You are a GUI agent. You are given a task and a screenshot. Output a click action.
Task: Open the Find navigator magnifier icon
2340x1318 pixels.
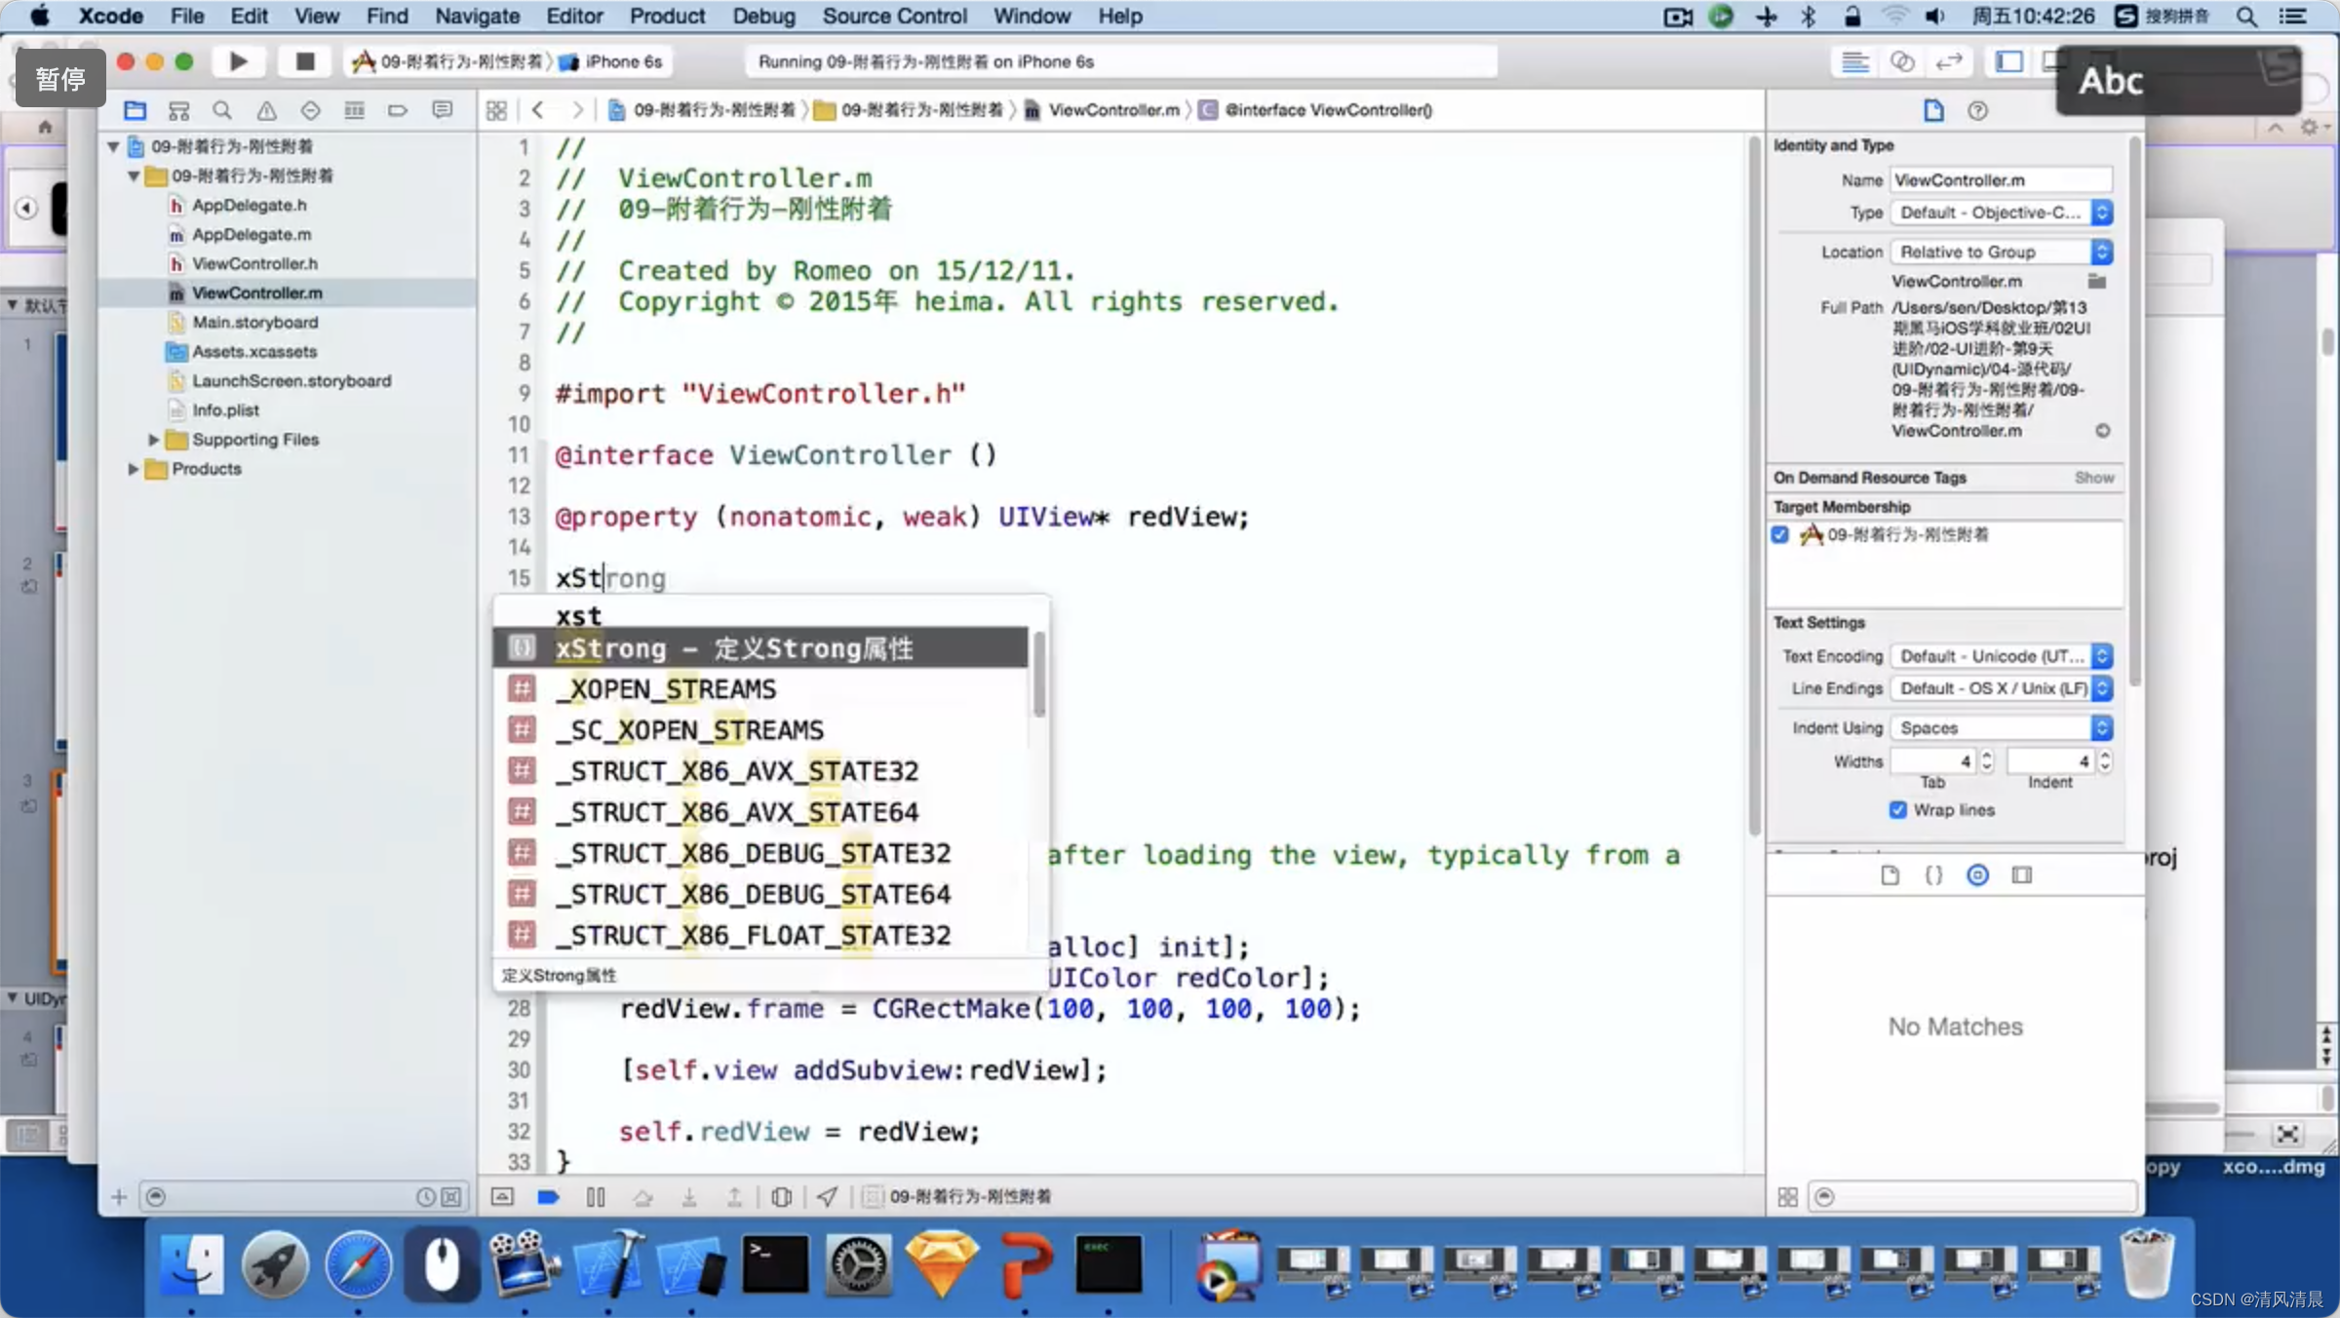[222, 110]
